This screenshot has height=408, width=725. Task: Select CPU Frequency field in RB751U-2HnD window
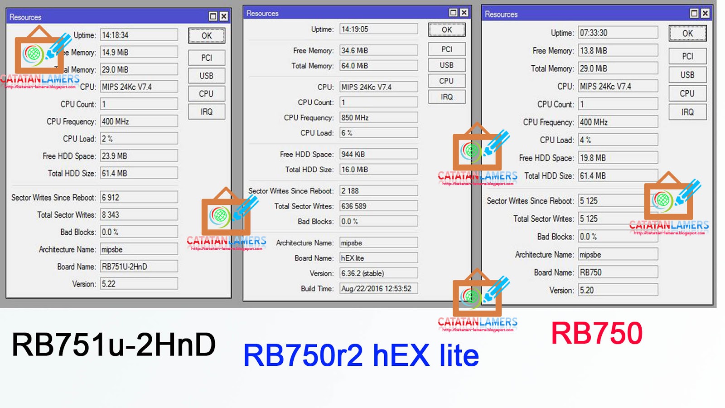[x=139, y=121]
